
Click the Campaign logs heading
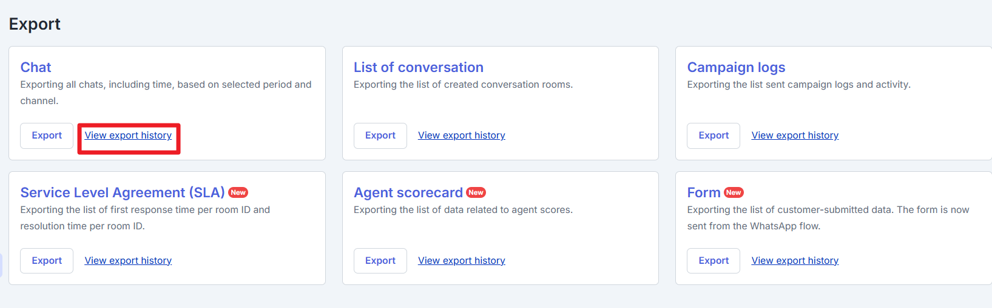736,67
